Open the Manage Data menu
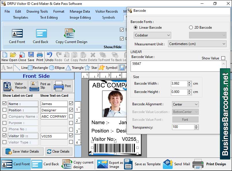Image resolution: width=232 pixels, height=171 pixels. [x=80, y=11]
